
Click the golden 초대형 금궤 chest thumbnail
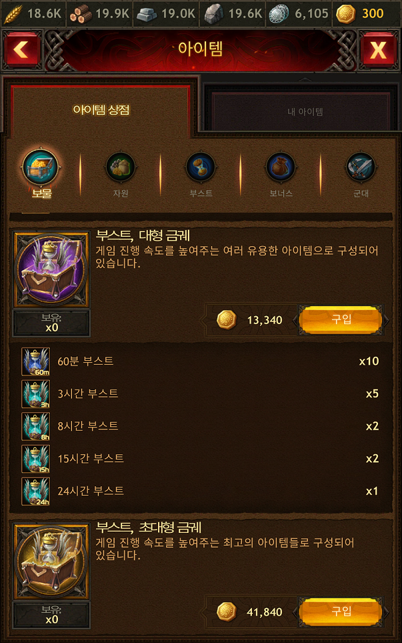[x=51, y=562]
